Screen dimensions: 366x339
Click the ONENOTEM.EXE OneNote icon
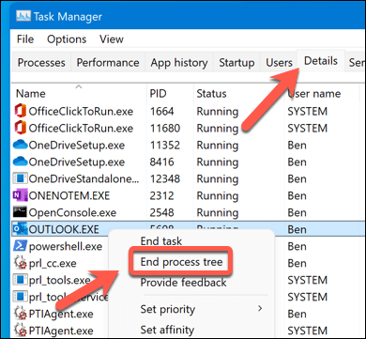(x=21, y=196)
